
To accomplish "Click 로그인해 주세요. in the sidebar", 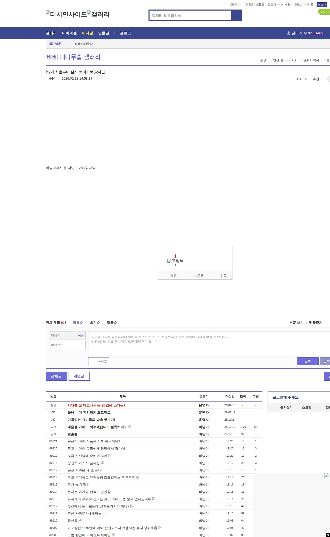I will pos(286,397).
